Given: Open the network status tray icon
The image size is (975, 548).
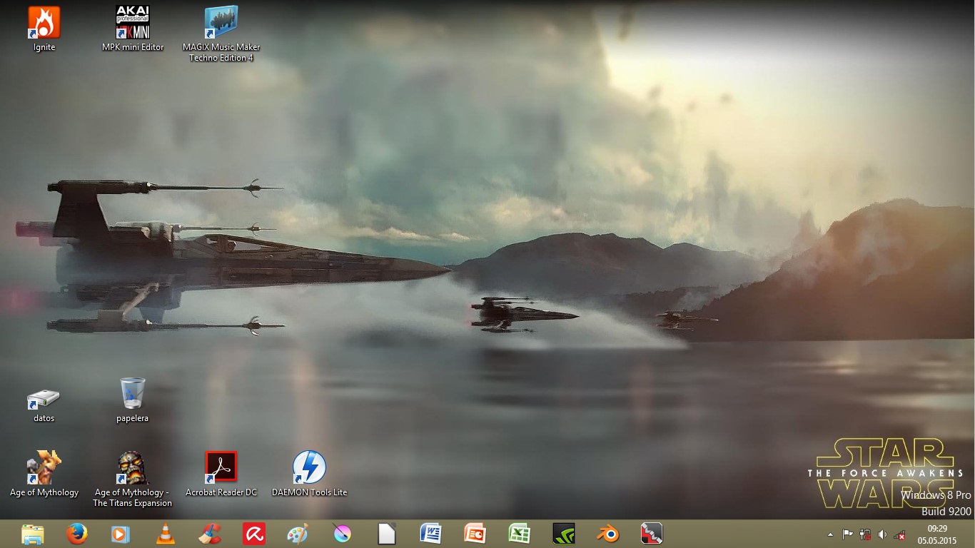Looking at the screenshot, I should [900, 534].
